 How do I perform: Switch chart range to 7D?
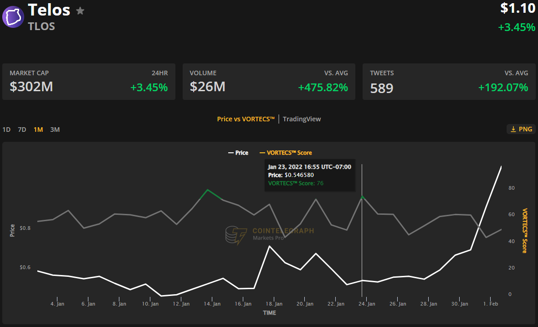(22, 130)
